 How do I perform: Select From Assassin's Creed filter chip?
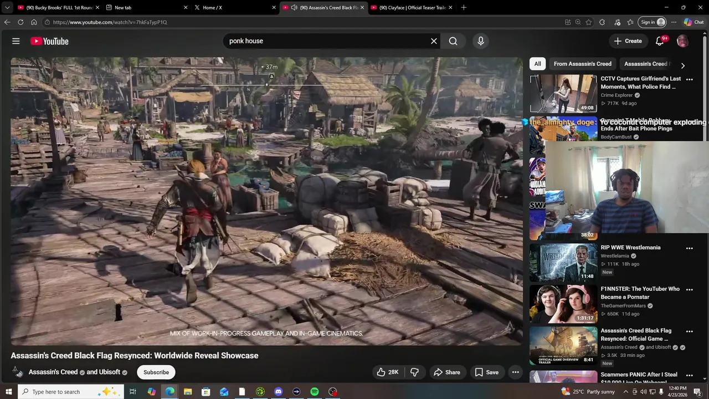(583, 64)
